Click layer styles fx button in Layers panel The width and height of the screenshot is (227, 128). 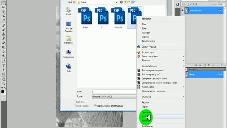pos(200,65)
